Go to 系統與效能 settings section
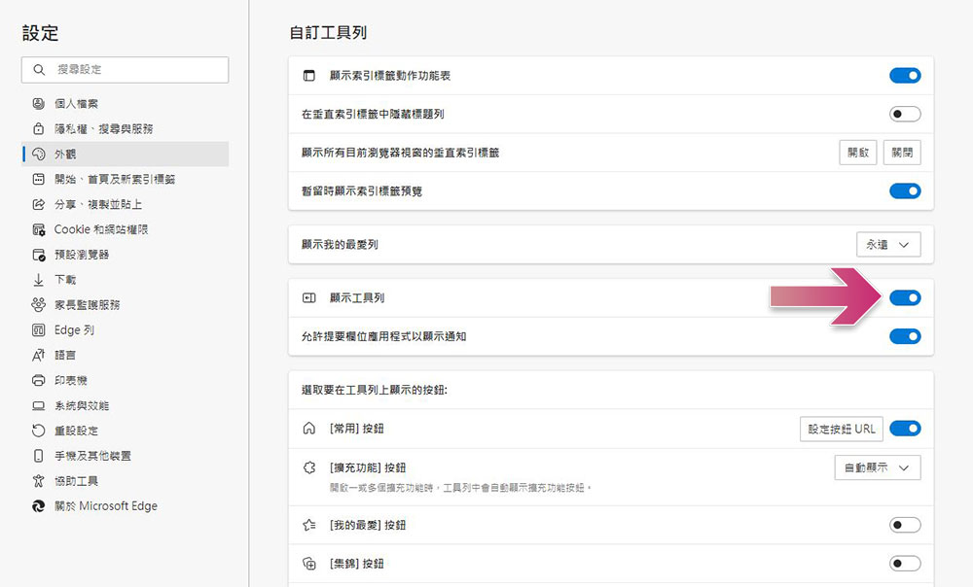 coord(82,405)
